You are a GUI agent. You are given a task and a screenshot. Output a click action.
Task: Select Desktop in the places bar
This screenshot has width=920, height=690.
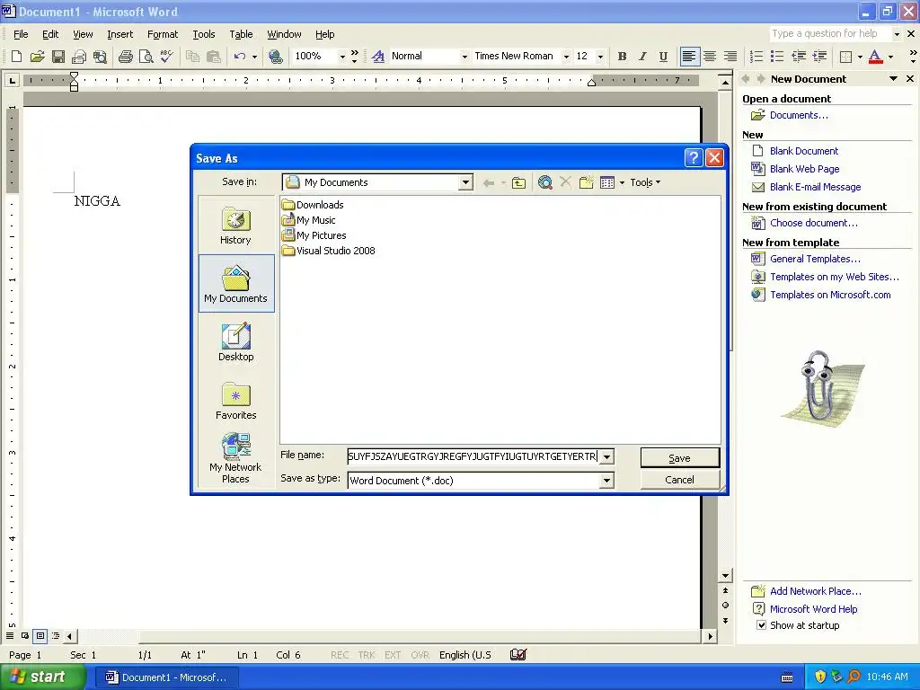(236, 342)
